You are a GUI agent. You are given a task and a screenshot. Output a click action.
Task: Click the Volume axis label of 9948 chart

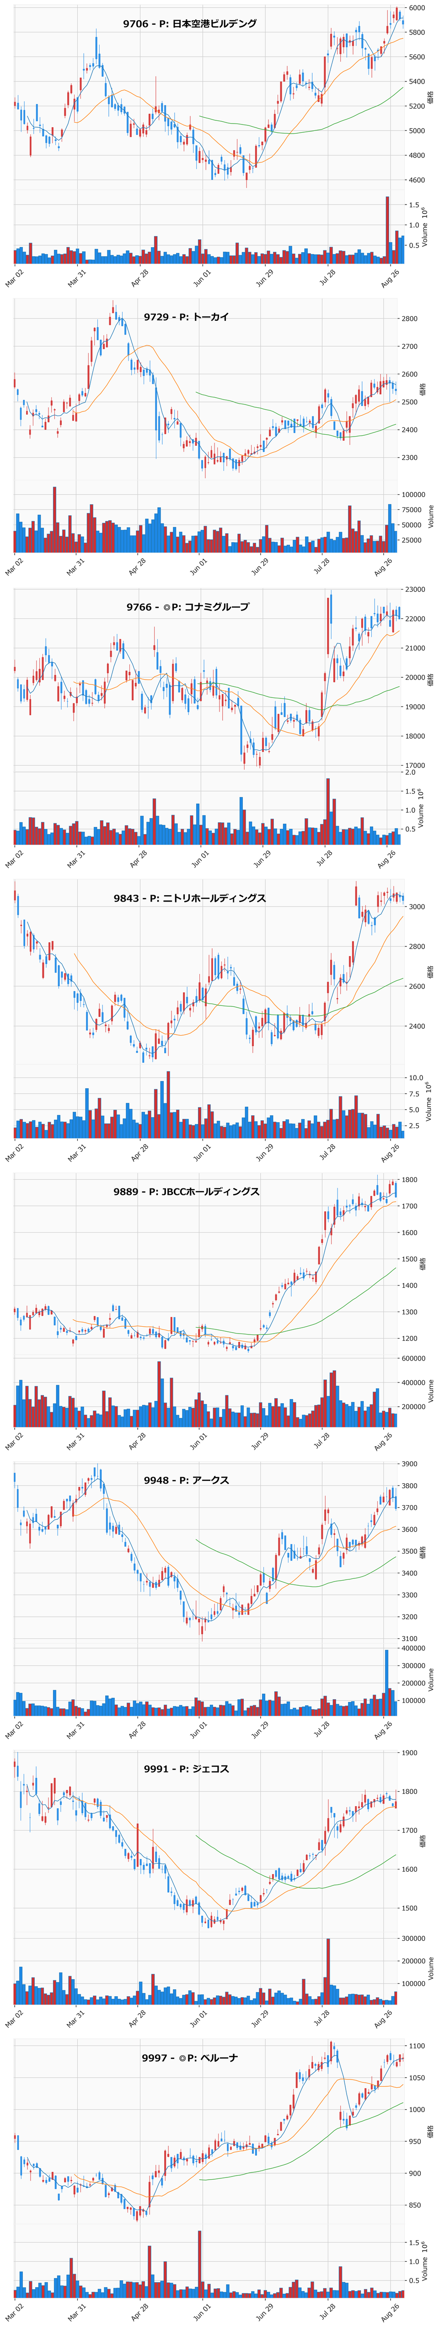point(432,1679)
